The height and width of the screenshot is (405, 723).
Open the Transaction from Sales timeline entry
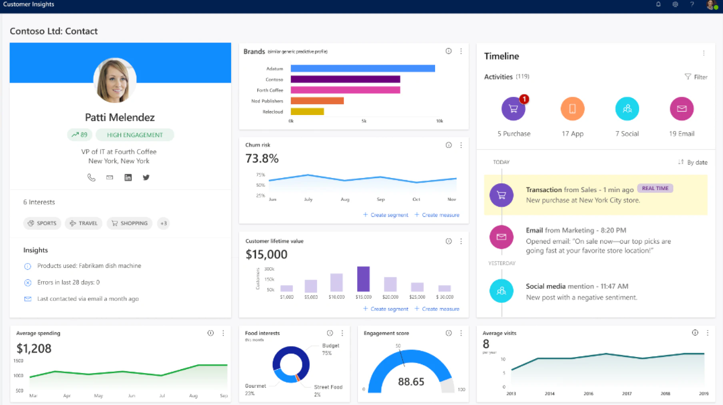pyautogui.click(x=596, y=195)
